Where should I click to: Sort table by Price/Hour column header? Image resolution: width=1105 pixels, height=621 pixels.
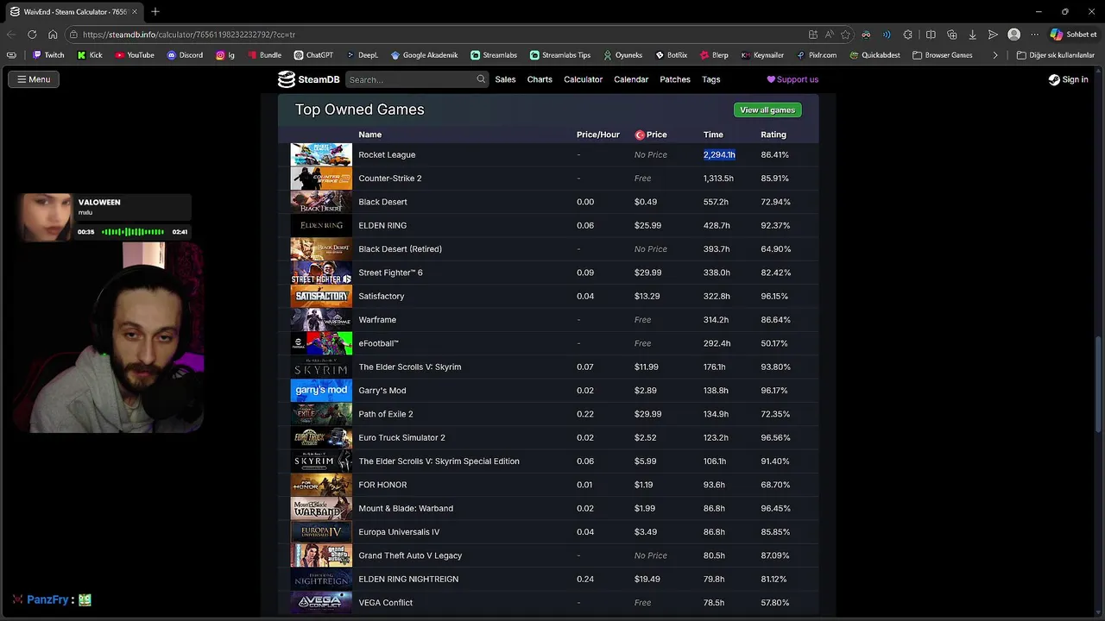(x=598, y=135)
